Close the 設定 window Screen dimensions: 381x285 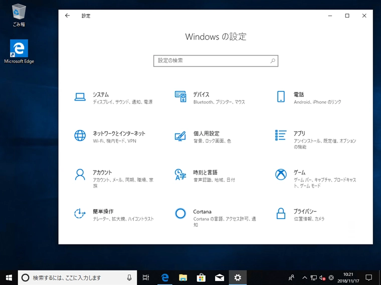pos(364,16)
